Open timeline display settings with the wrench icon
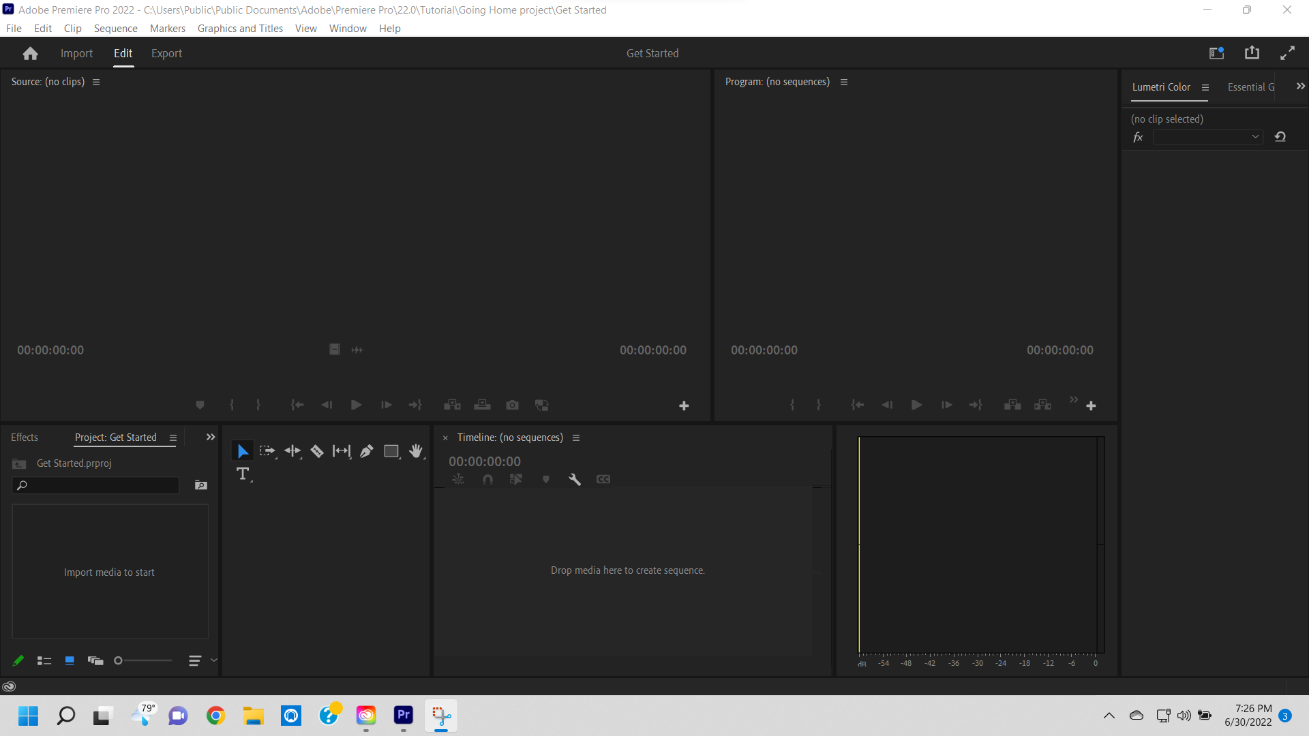 click(x=575, y=479)
